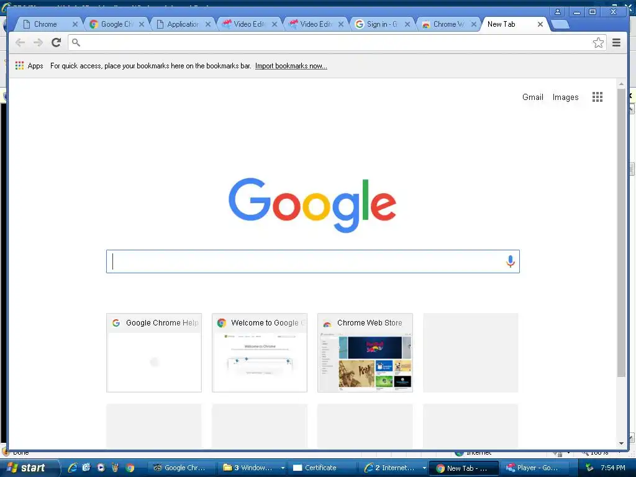Open the Google apps grid
The width and height of the screenshot is (636, 477).
597,97
